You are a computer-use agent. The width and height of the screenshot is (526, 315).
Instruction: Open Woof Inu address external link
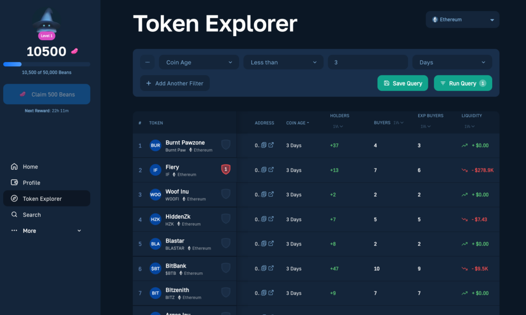click(271, 194)
